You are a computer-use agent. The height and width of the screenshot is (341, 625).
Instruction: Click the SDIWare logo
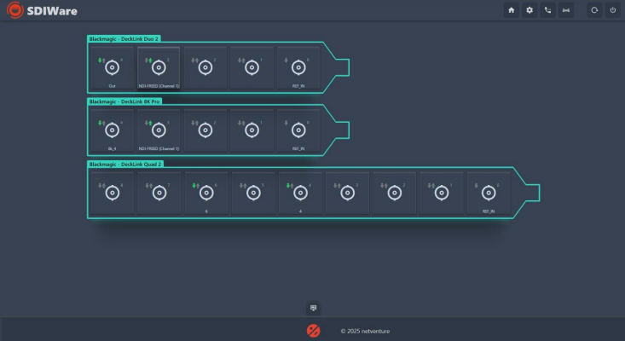(42, 10)
